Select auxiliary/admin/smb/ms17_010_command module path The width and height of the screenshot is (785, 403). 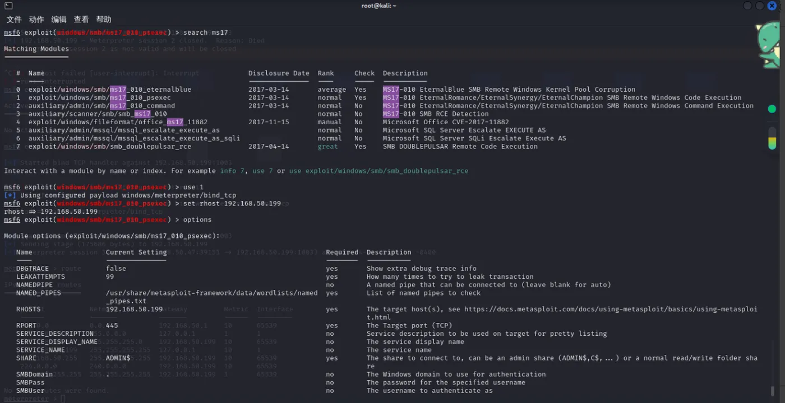coord(101,106)
